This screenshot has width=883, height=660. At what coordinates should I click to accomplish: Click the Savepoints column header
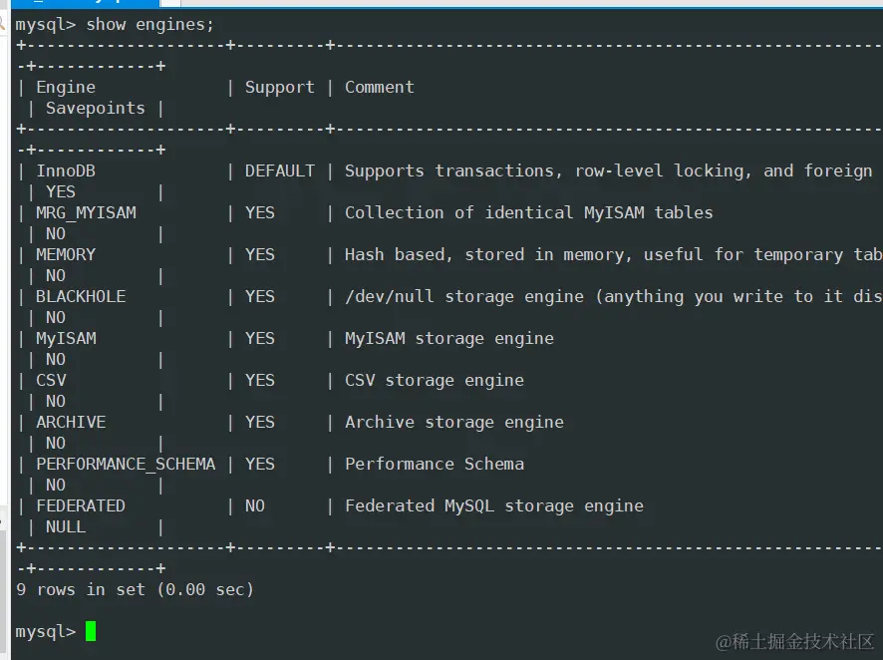point(95,108)
